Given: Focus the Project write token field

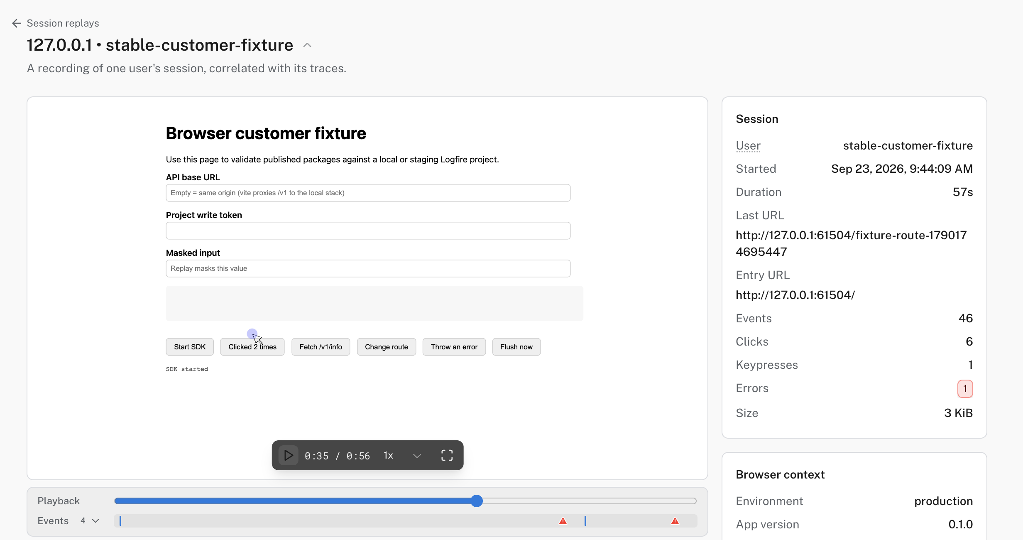Looking at the screenshot, I should tap(368, 231).
